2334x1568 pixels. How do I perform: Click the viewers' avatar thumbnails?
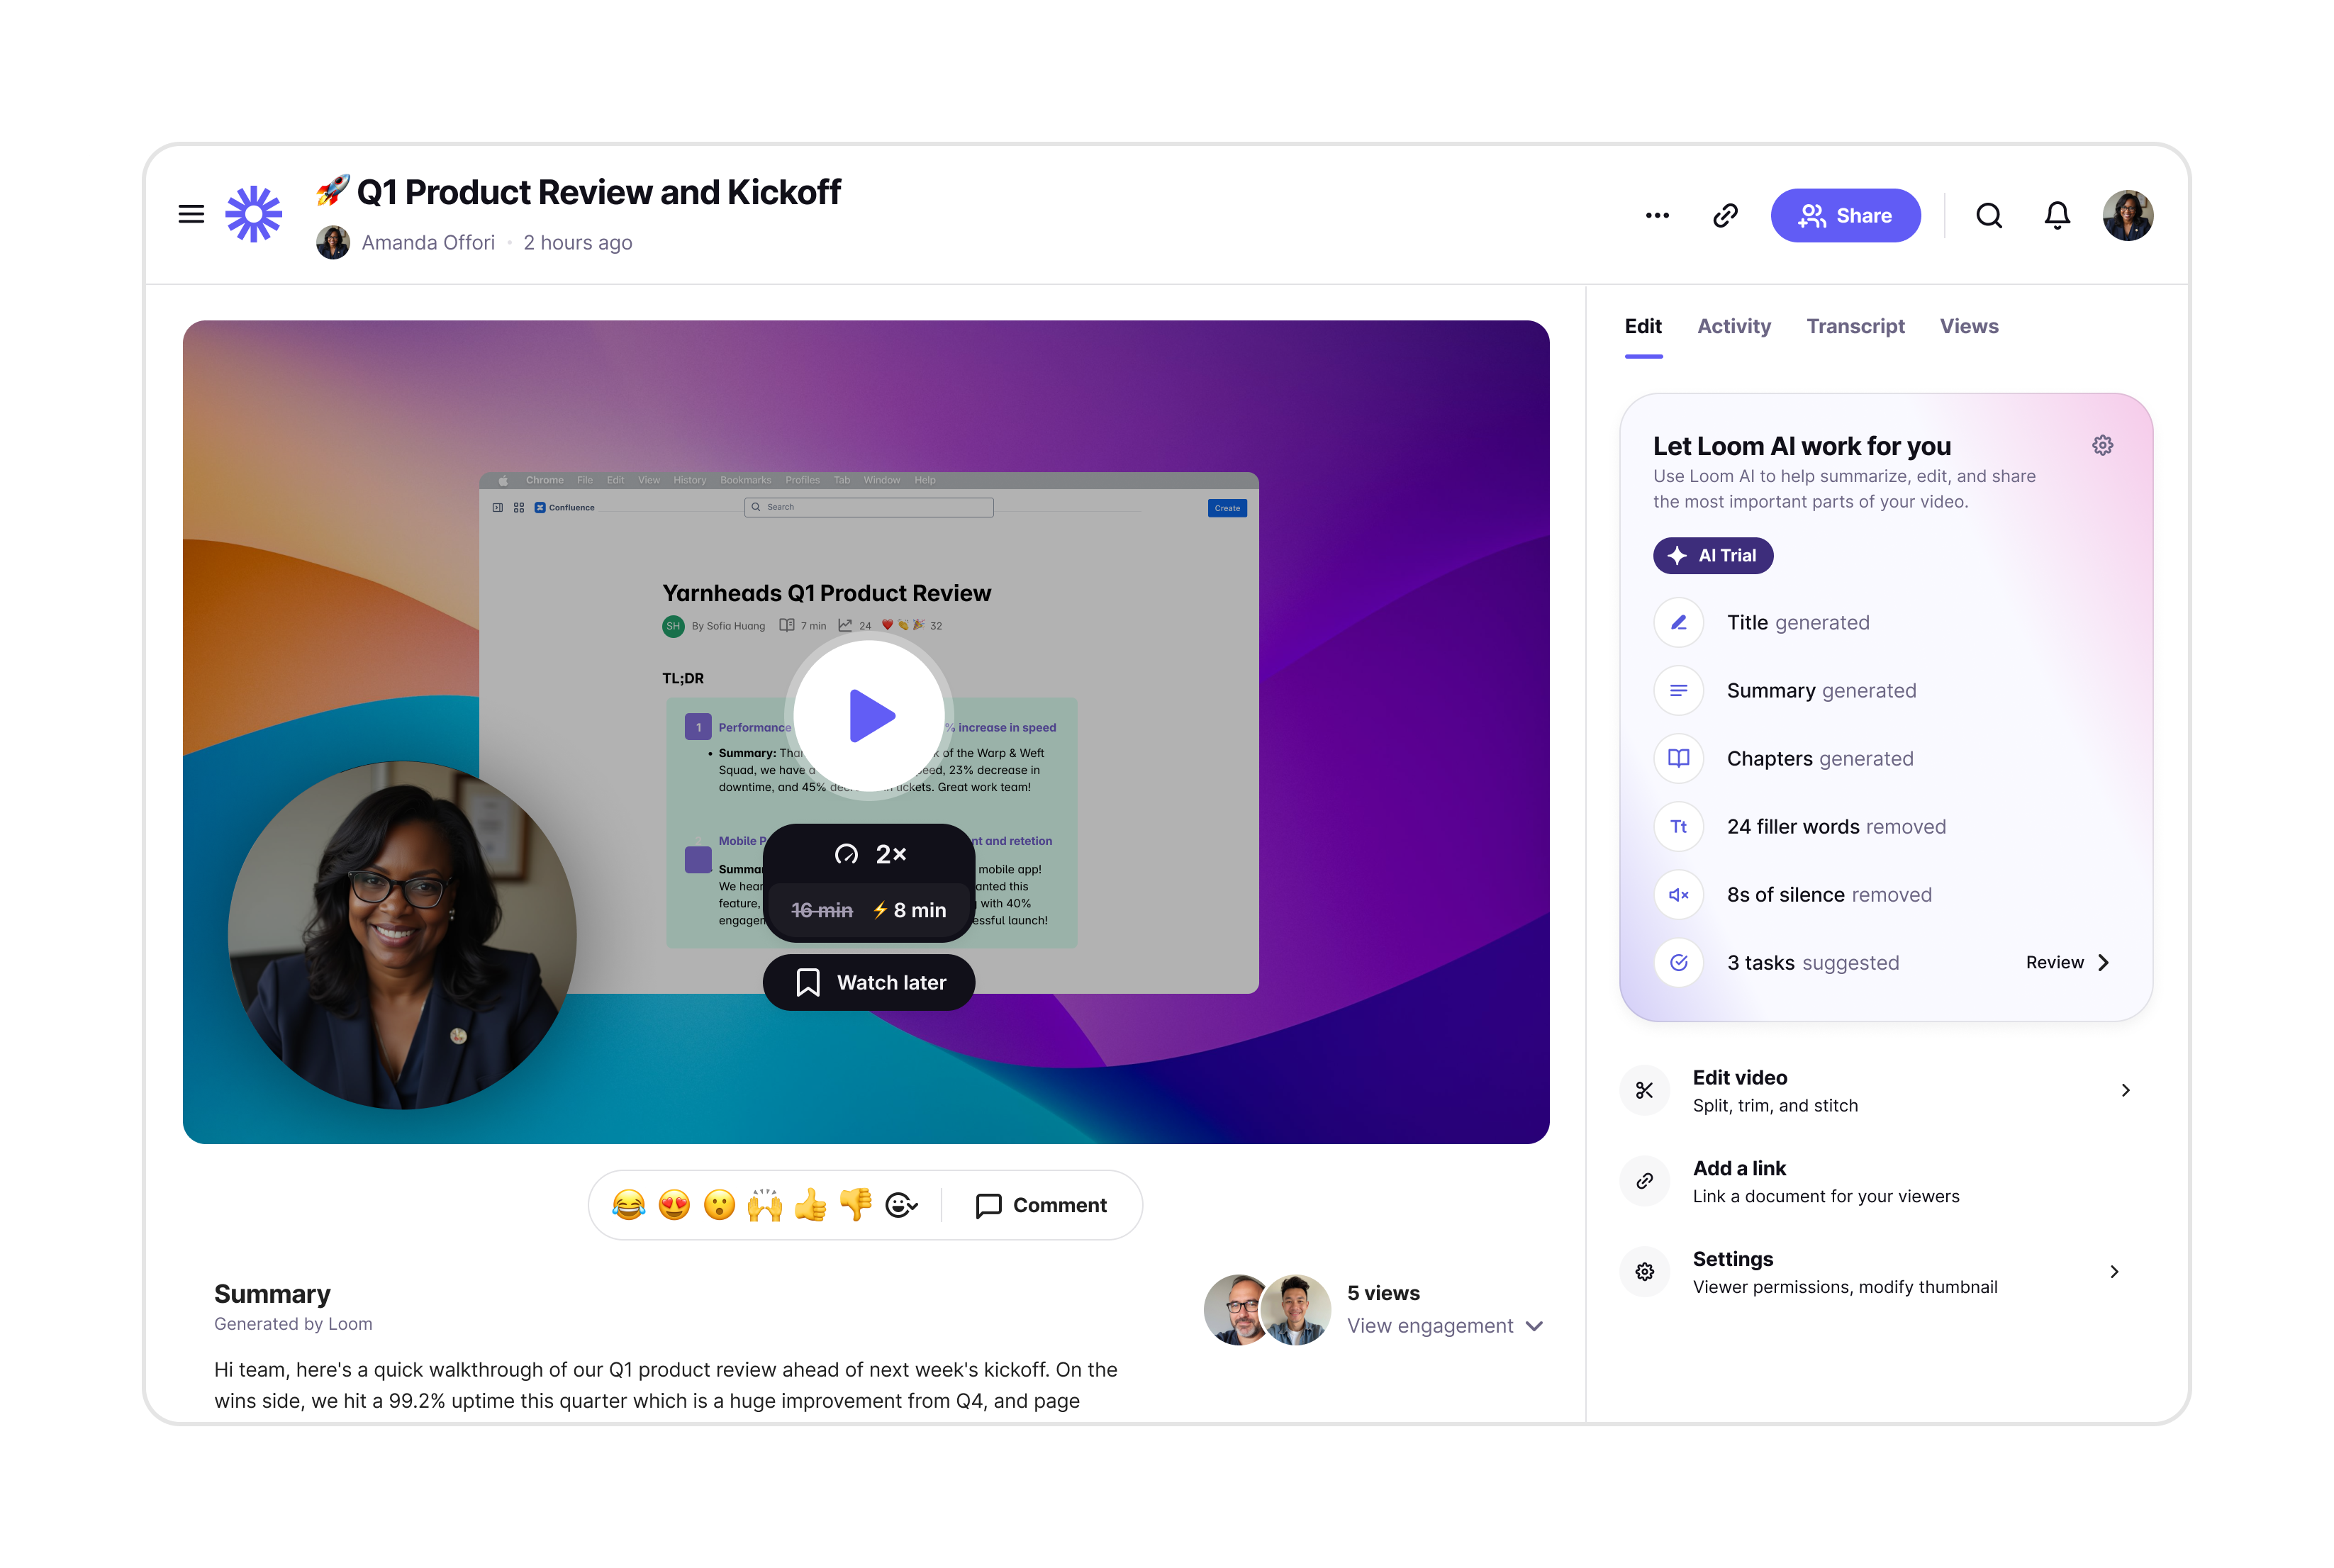[1267, 1310]
